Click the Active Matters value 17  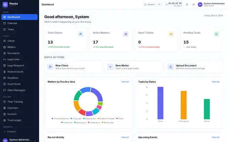(x=95, y=42)
